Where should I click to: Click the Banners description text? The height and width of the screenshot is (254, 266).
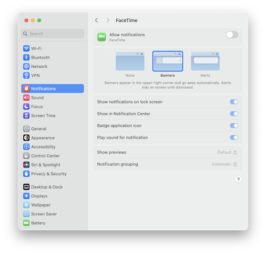point(168,85)
